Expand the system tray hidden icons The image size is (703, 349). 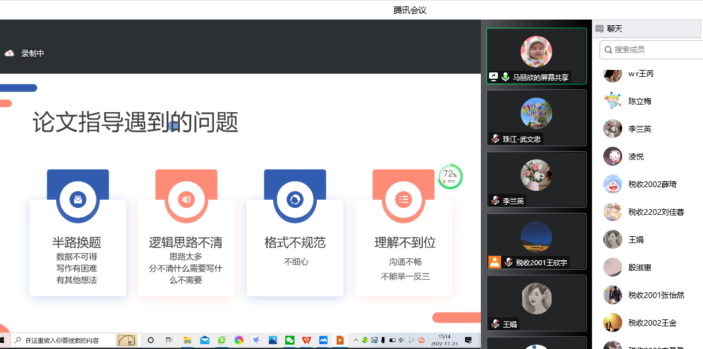click(x=356, y=340)
